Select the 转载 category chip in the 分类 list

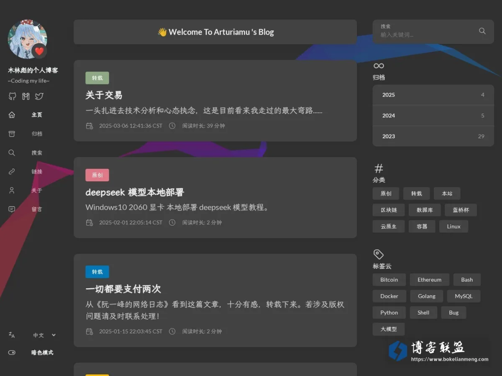pyautogui.click(x=416, y=193)
